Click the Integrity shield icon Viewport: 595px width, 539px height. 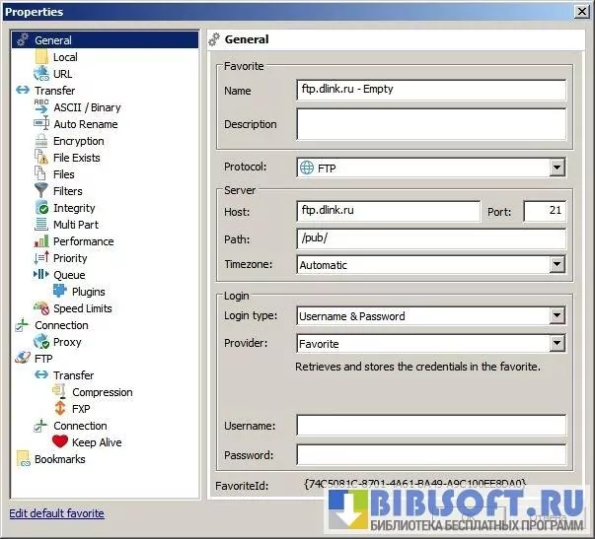[x=41, y=208]
